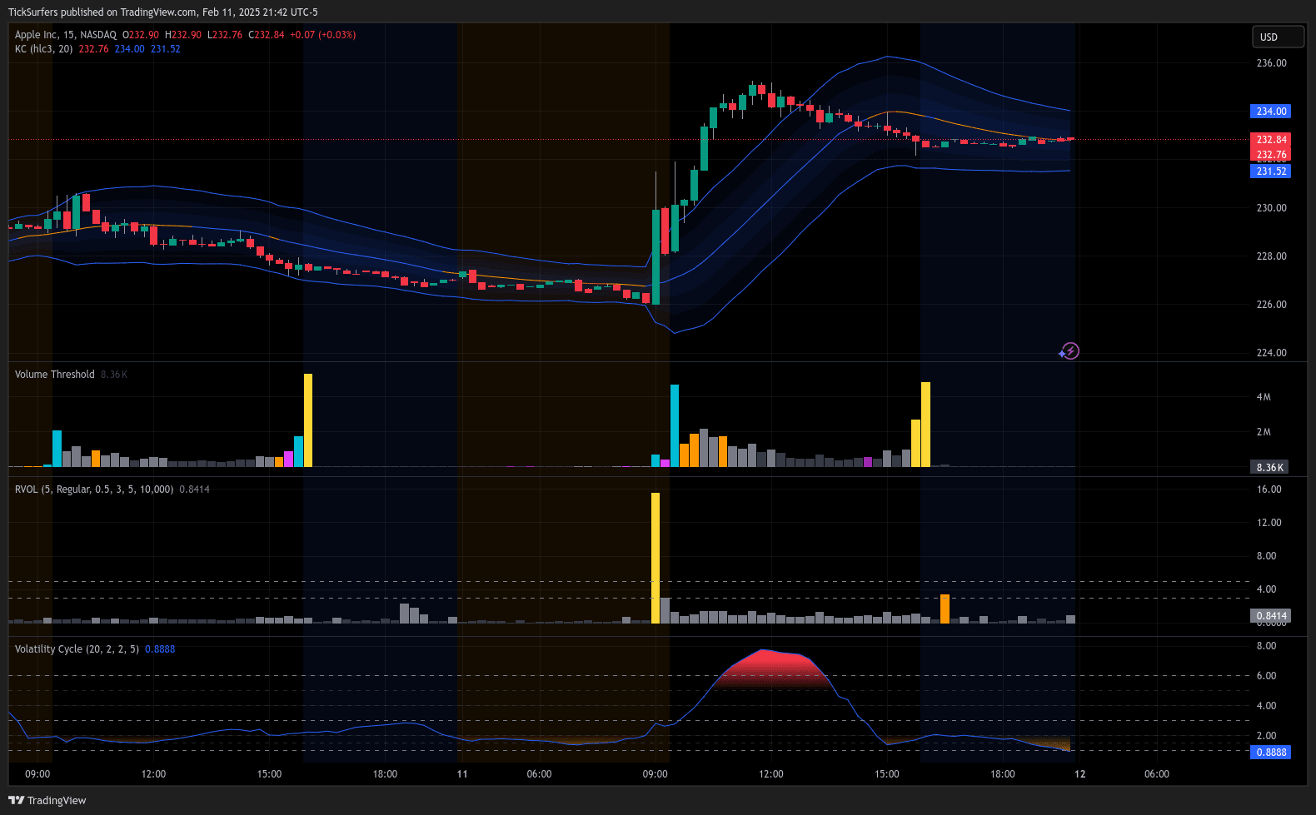
Task: Click the Volume Threshold 8.36K legend value
Action: pyautogui.click(x=114, y=375)
